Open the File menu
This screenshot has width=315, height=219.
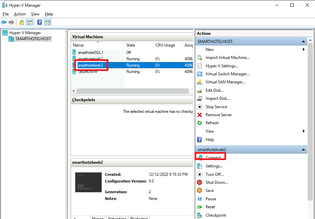pyautogui.click(x=6, y=14)
